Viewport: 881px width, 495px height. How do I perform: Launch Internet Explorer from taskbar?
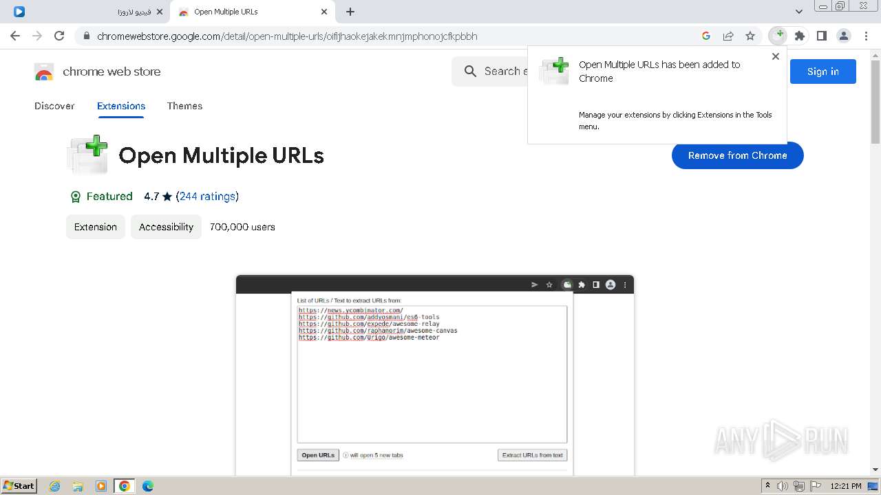click(55, 486)
